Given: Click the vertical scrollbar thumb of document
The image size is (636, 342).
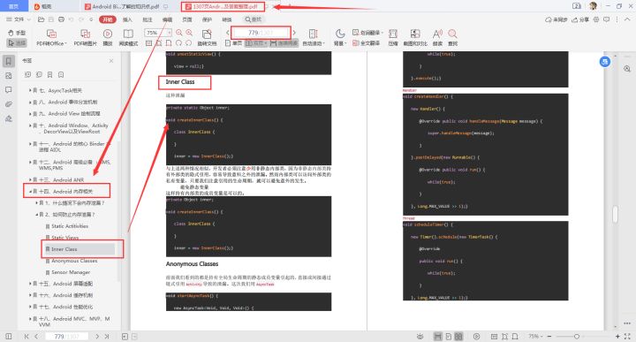Looking at the screenshot, I should 616,214.
